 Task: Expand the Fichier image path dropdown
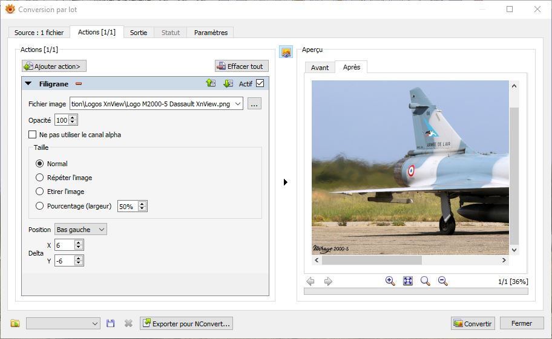[x=238, y=104]
